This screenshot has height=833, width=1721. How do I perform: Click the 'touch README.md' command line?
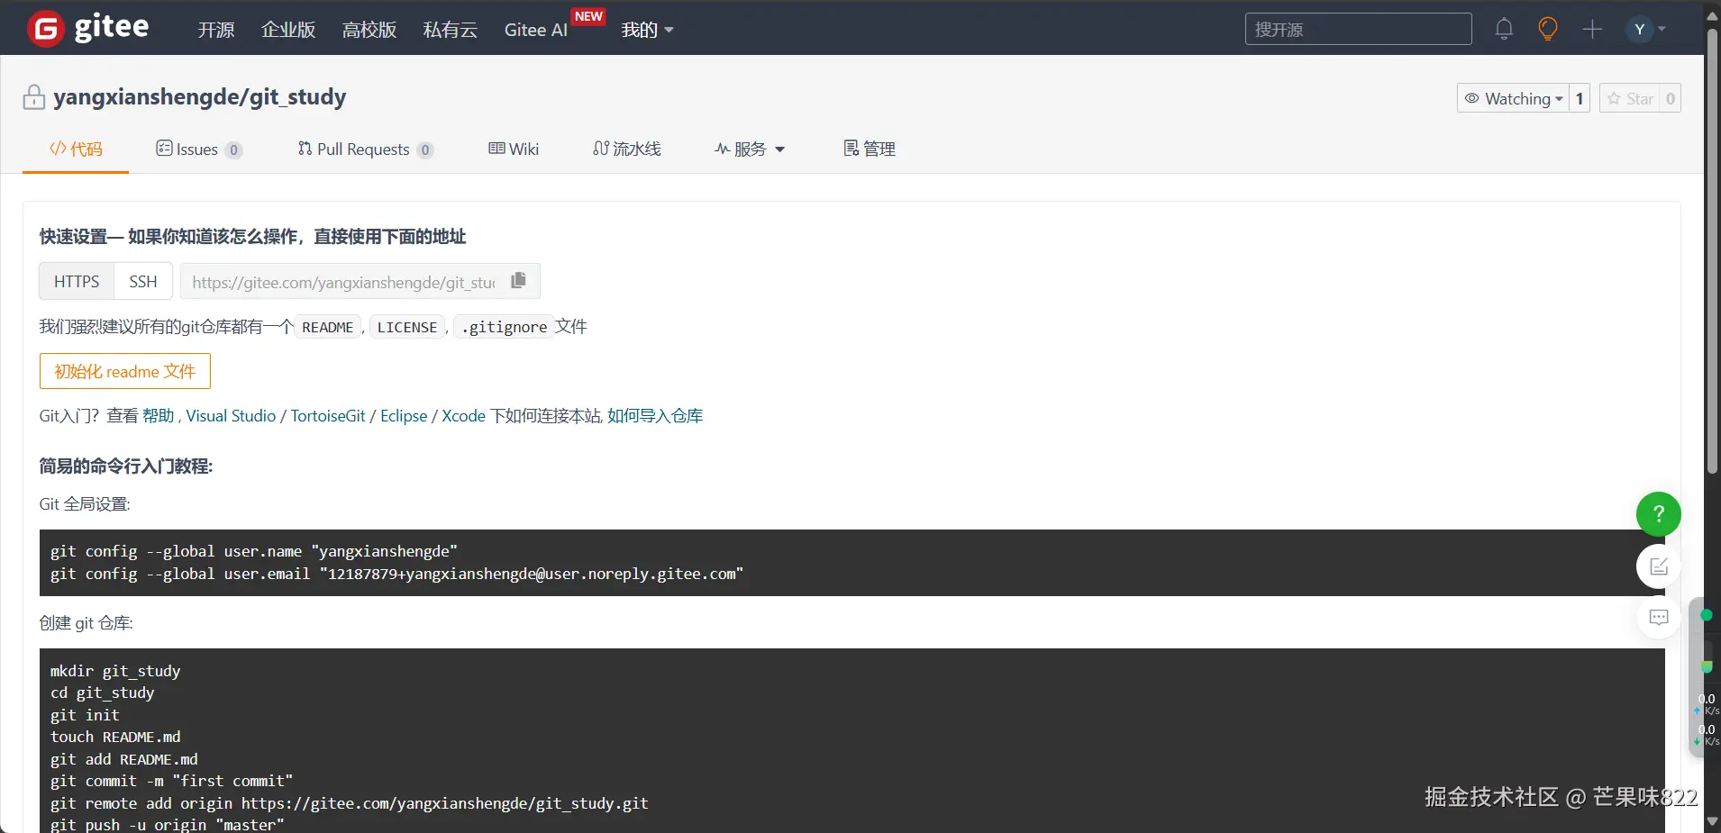(115, 737)
